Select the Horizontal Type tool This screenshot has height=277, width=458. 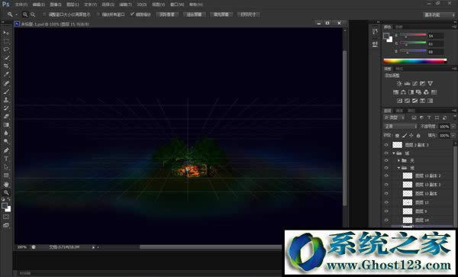click(x=6, y=159)
